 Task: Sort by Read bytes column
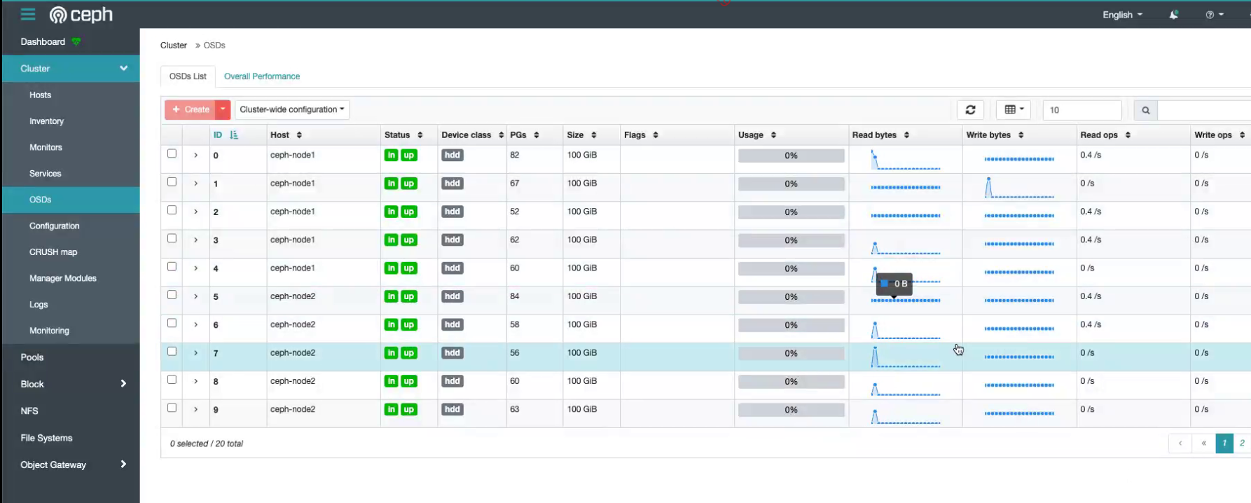pos(906,135)
